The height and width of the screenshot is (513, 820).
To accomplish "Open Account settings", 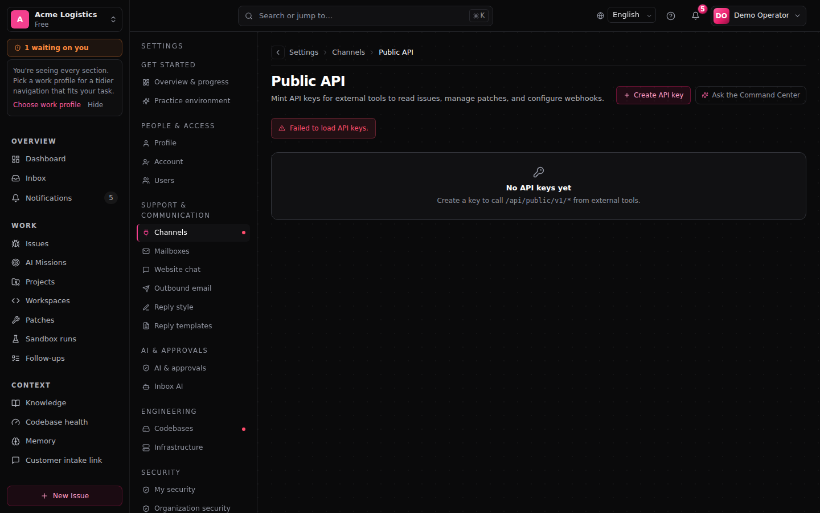I will pyautogui.click(x=194, y=162).
